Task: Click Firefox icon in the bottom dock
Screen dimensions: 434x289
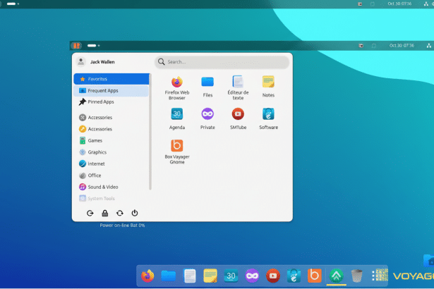Action: coord(147,276)
